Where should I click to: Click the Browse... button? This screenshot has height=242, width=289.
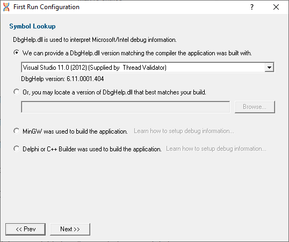coord(255,107)
